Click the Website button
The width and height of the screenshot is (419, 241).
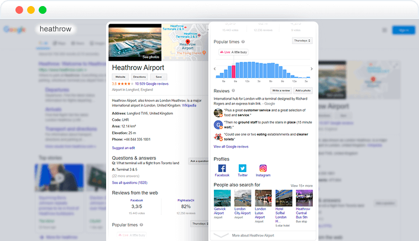pyautogui.click(x=121, y=77)
